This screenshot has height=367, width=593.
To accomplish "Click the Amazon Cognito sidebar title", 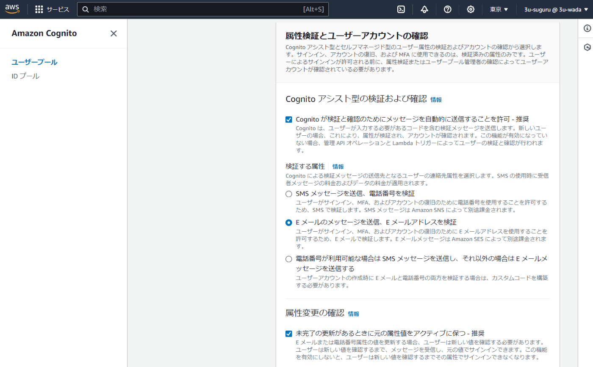I will [x=44, y=33].
